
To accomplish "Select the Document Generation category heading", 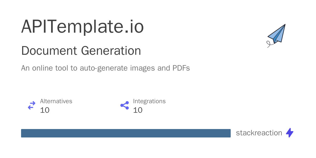I will (81, 51).
